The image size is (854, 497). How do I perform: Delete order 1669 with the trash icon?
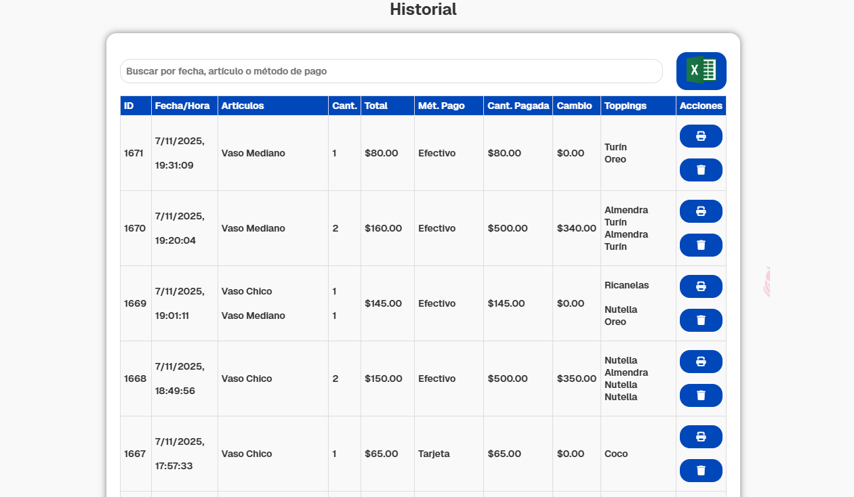pyautogui.click(x=700, y=320)
